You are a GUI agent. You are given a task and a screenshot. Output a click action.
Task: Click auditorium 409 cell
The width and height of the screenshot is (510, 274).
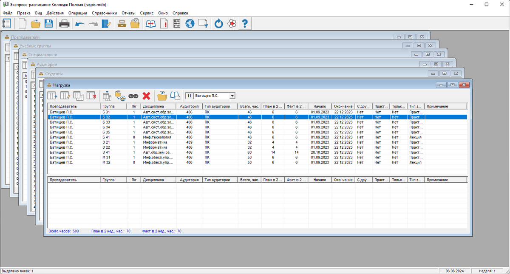(x=190, y=142)
